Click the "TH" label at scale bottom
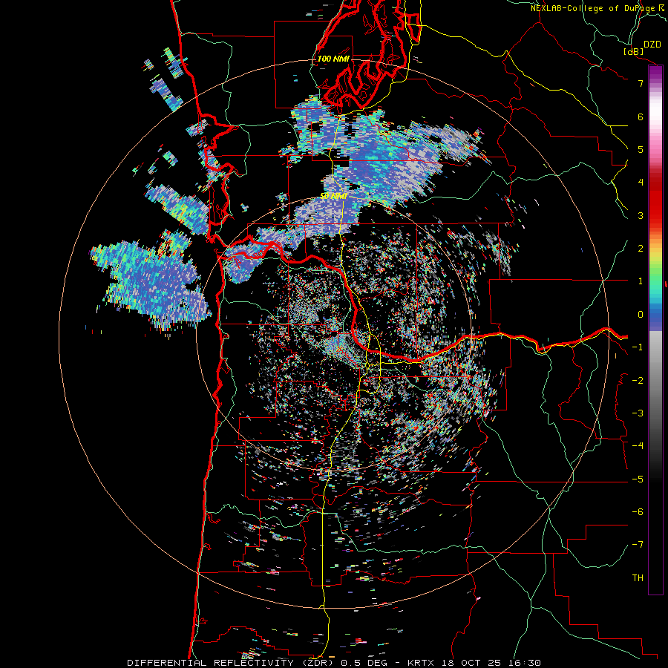Screen dimensions: 668x668 [638, 578]
